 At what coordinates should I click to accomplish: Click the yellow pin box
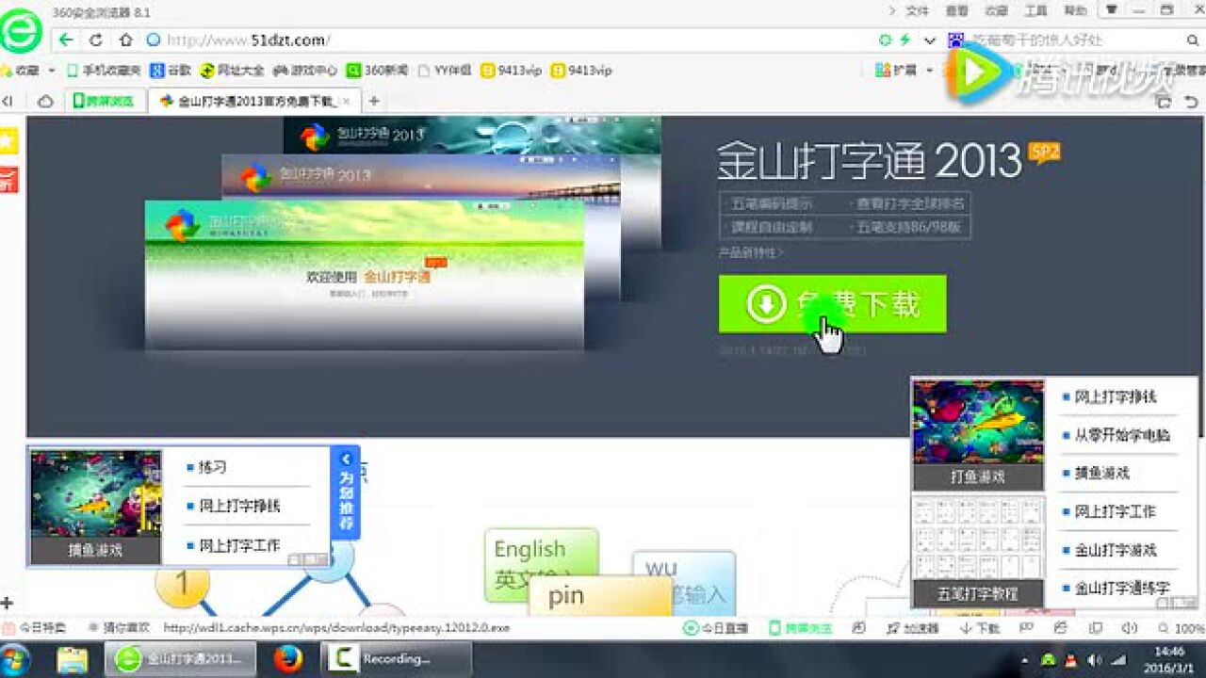click(599, 597)
